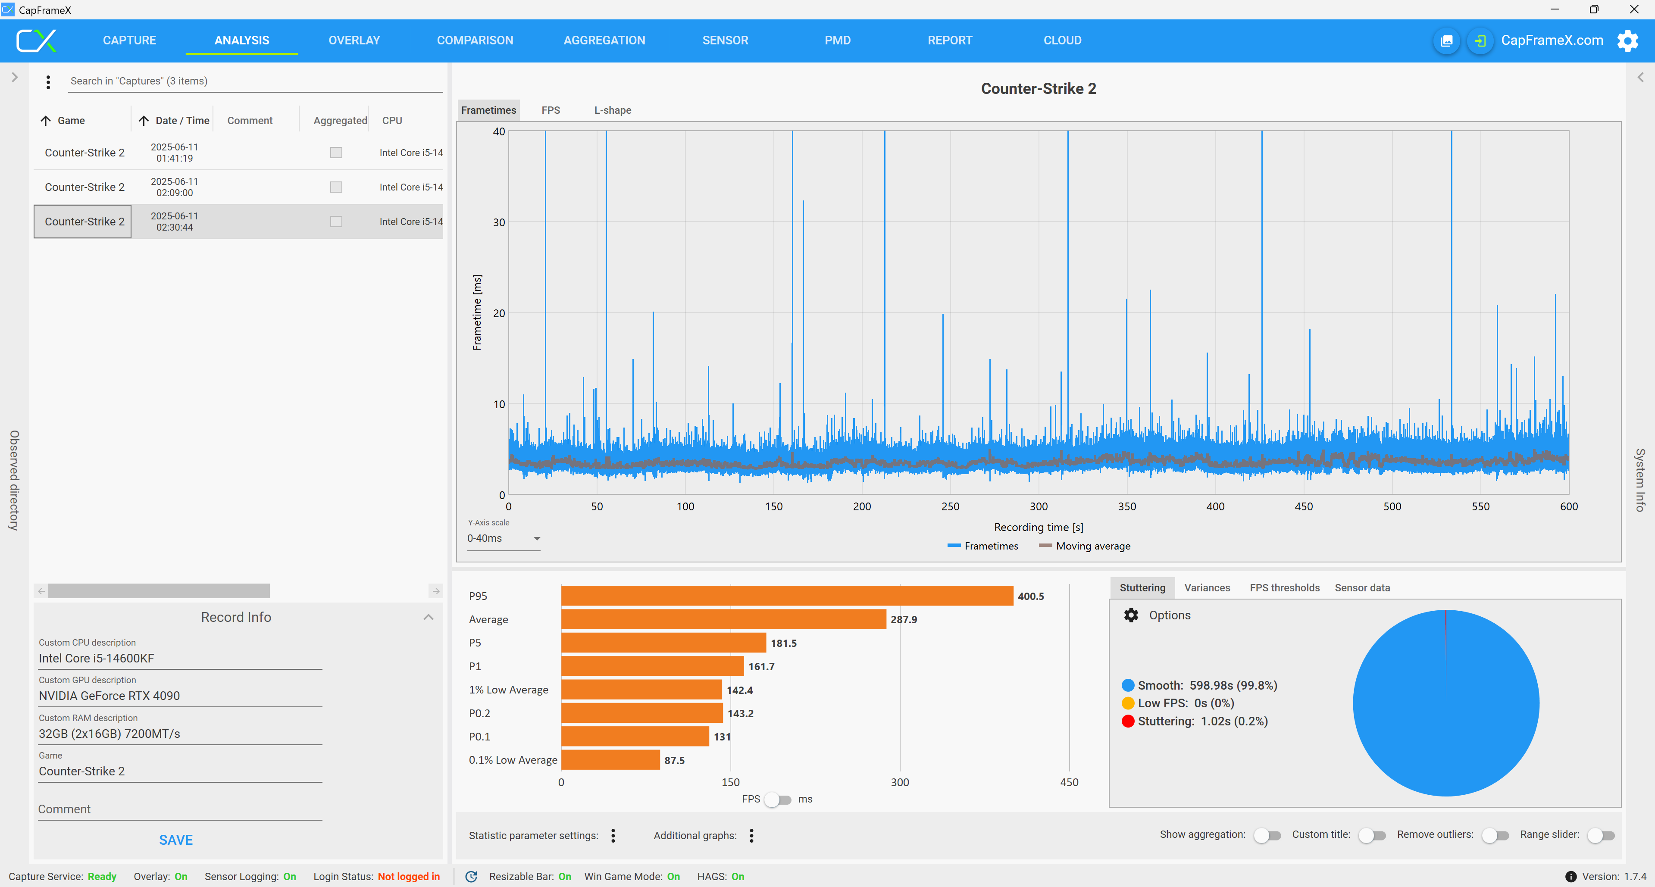Screen dimensions: 1655x887
Task: Expand the System Info side panel chevron
Action: coord(1640,77)
